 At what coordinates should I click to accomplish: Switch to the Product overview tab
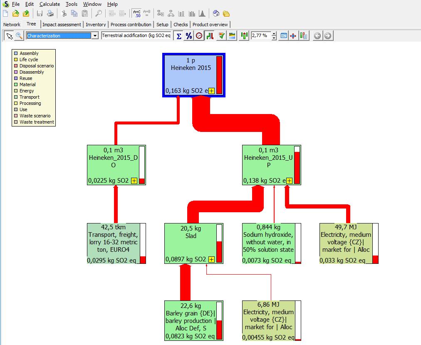[x=210, y=25]
